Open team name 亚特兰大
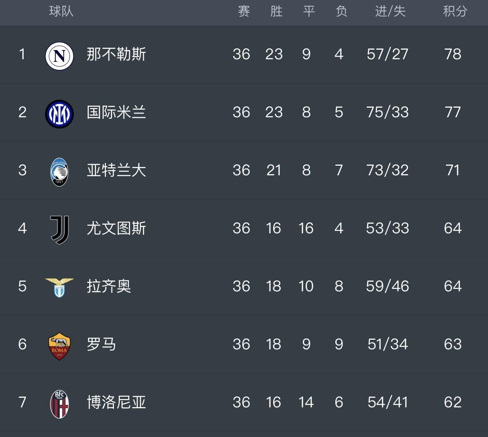The height and width of the screenshot is (437, 488). point(116,170)
